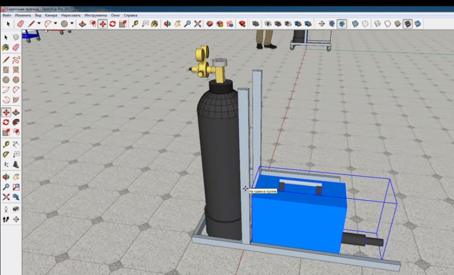Activate the Orbit tool in top toolbar
The image size is (454, 275).
click(167, 24)
